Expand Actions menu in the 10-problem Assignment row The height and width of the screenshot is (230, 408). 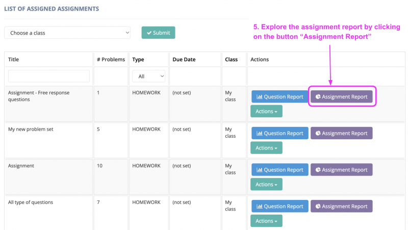tap(266, 185)
